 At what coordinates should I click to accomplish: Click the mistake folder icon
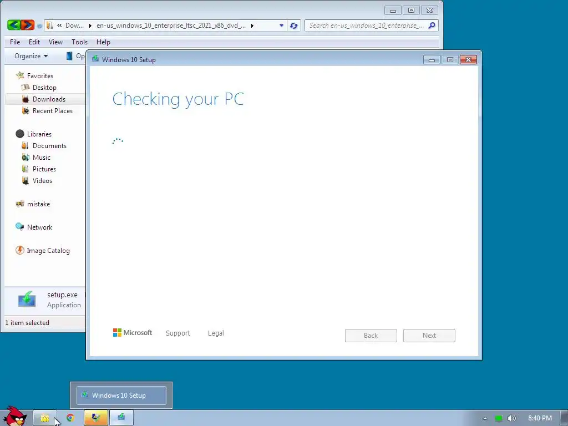pyautogui.click(x=20, y=204)
